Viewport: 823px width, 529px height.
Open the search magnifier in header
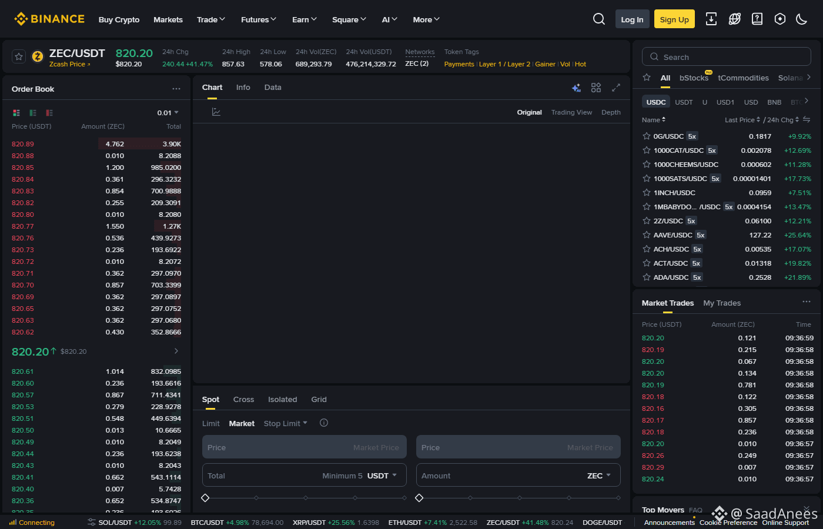599,19
